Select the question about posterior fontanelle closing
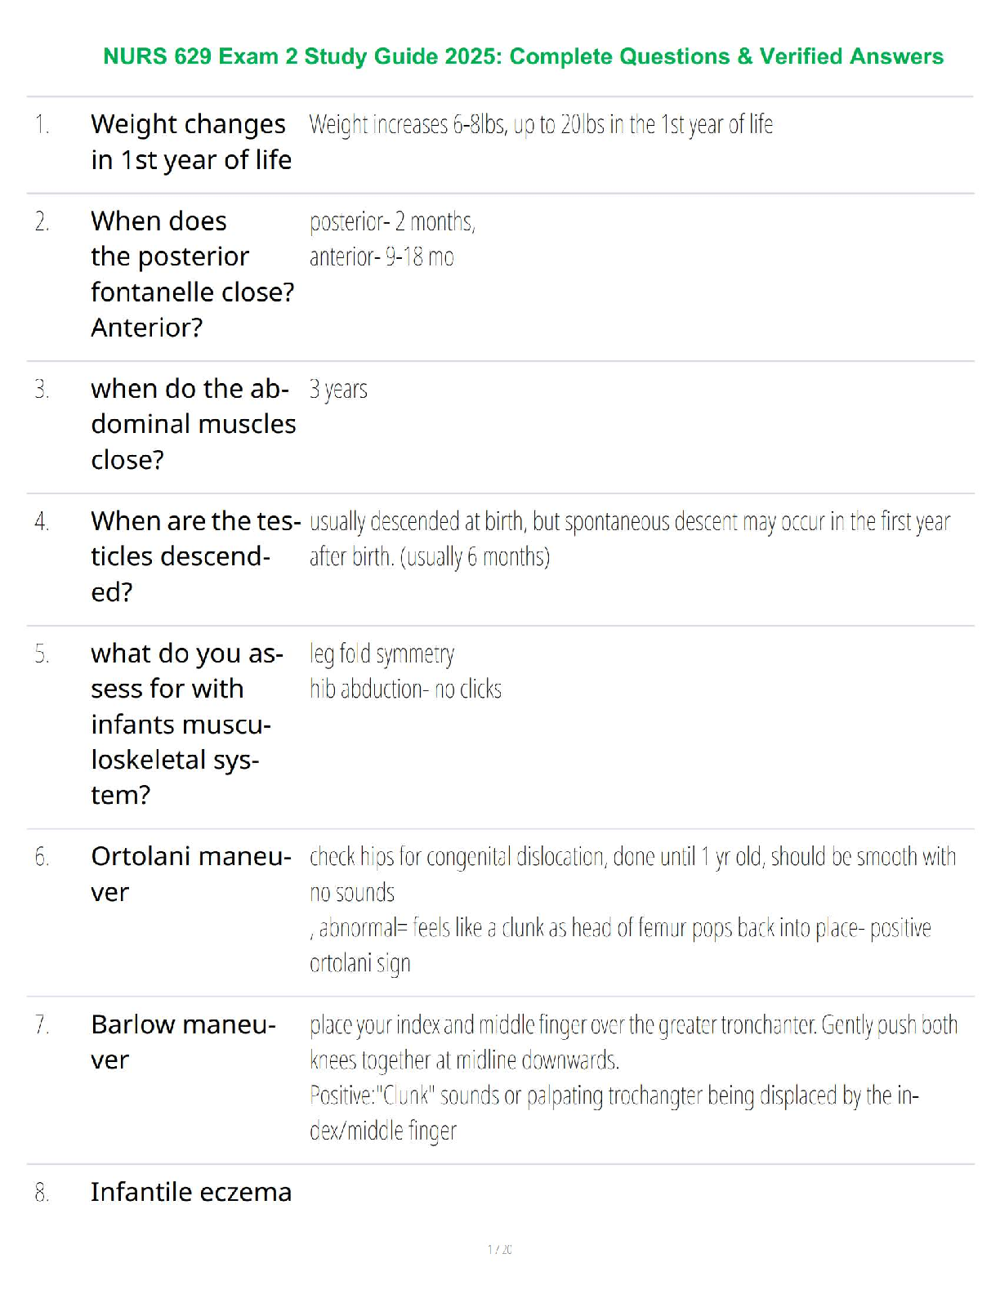Screen dimensions: 1000x1294 tap(193, 274)
